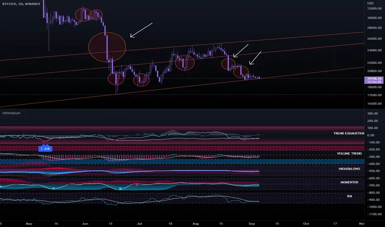Screen dimensions: 385x227
Task: Click 300.00 on the indicator scale
Action: tap(373, 113)
